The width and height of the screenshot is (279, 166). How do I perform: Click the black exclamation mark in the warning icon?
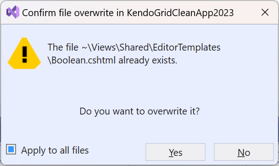coord(25,54)
